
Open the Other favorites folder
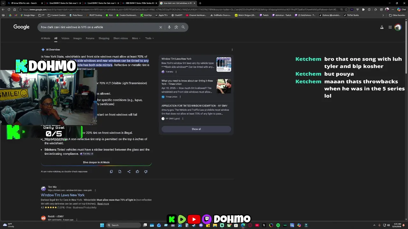point(397,15)
